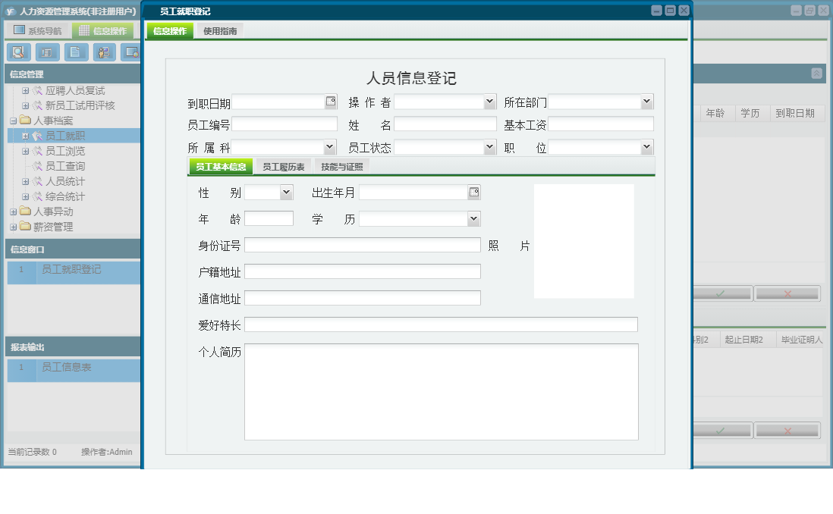Click the user management toolbar icon
833x514 pixels.
[103, 52]
